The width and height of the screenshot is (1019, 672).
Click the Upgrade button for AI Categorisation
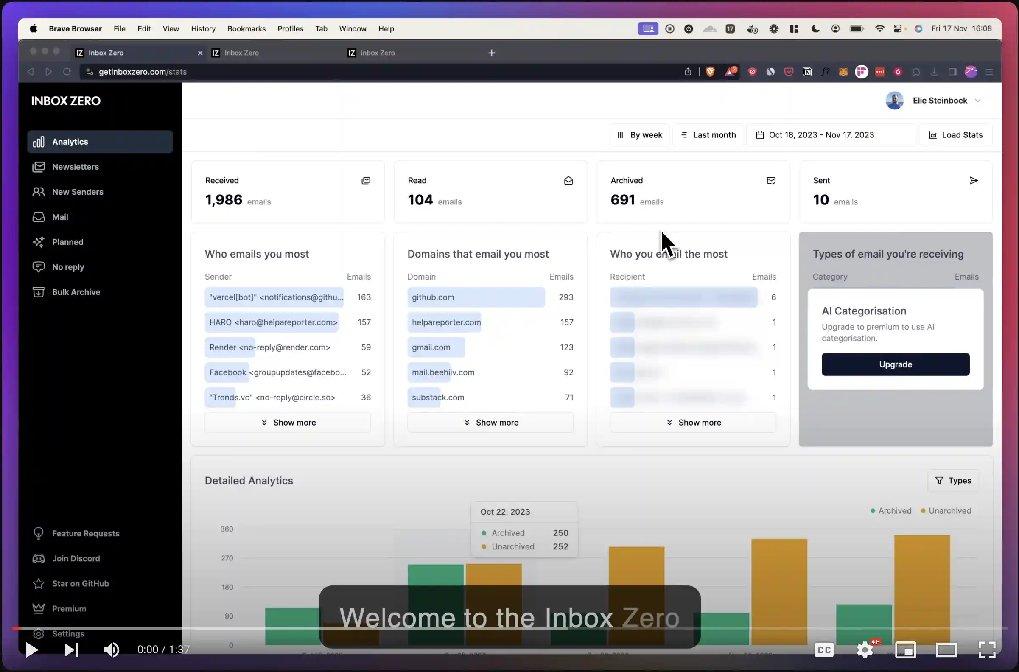click(x=895, y=364)
